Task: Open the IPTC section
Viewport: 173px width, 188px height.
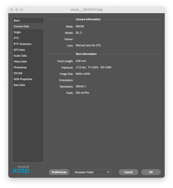Action: 16,38
